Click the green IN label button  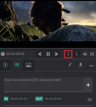(x=6, y=99)
